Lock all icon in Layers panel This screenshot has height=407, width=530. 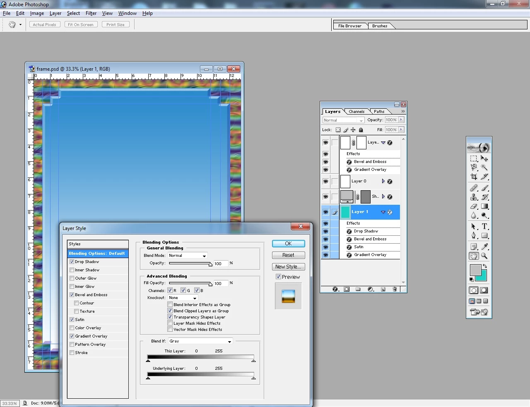pyautogui.click(x=361, y=129)
